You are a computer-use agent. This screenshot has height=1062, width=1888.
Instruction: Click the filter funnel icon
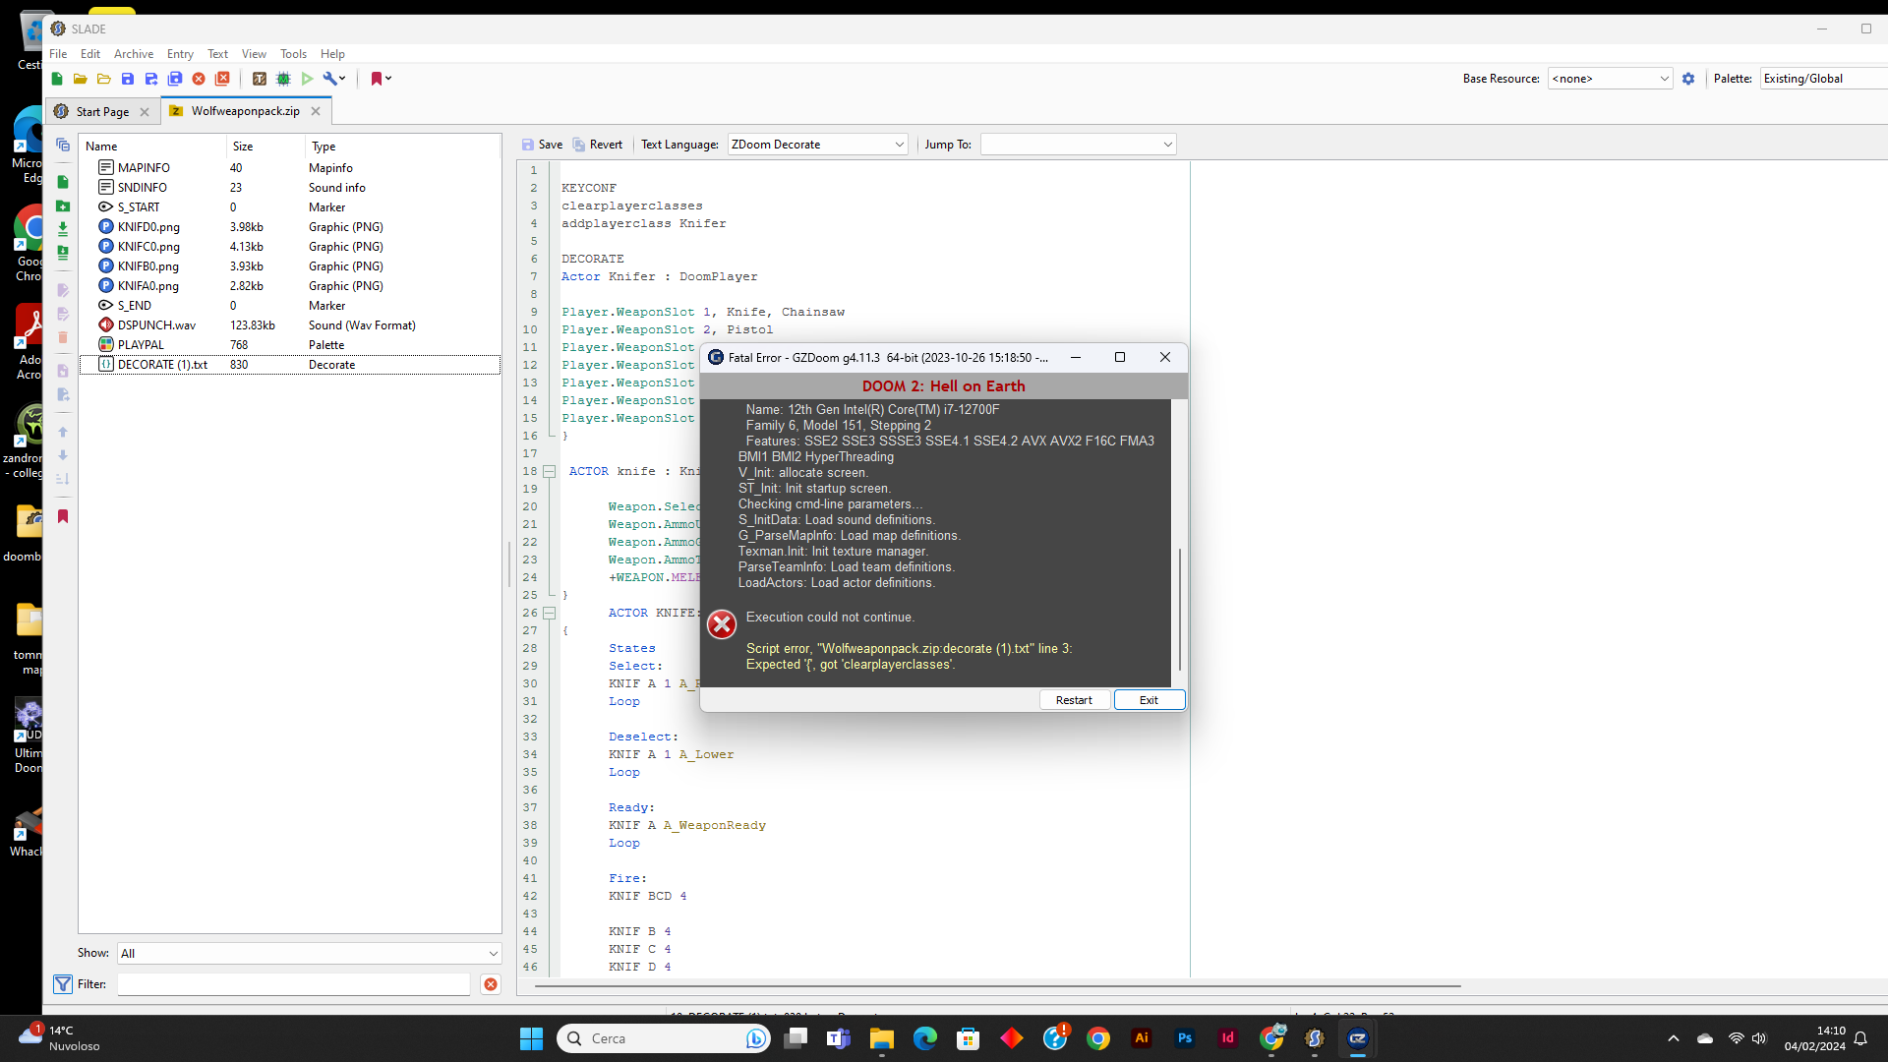(x=63, y=984)
